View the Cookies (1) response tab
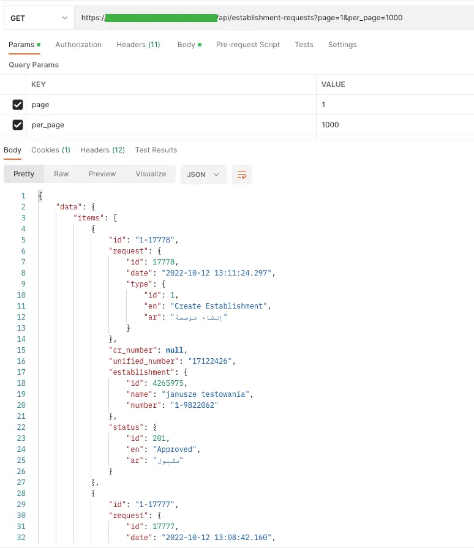Viewport: 474px width, 548px height. 50,150
